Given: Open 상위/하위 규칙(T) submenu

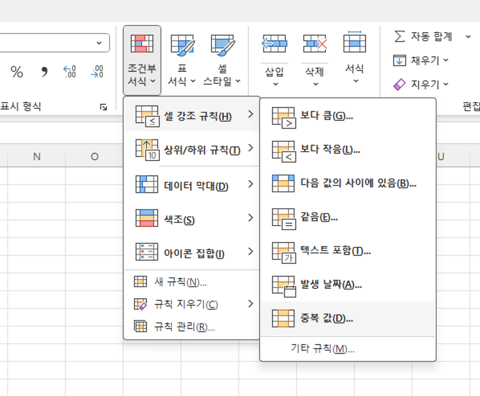Looking at the screenshot, I should (x=192, y=148).
